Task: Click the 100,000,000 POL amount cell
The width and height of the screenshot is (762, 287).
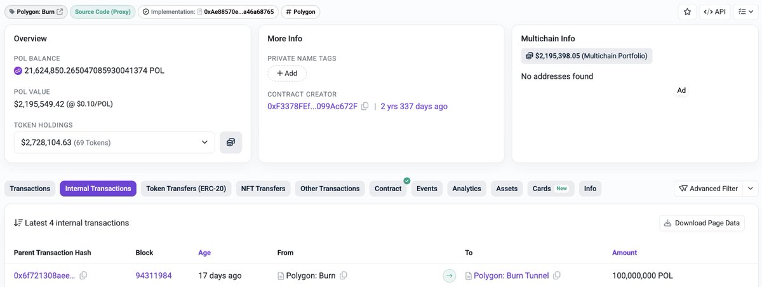Action: (x=643, y=276)
